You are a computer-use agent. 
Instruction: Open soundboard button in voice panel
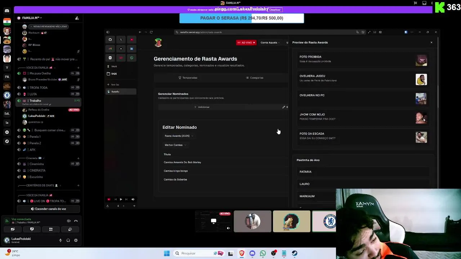coord(70,229)
